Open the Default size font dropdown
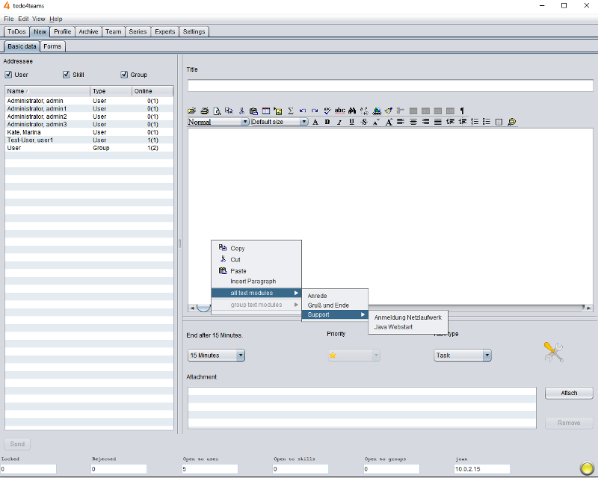This screenshot has width=598, height=478. point(279,122)
